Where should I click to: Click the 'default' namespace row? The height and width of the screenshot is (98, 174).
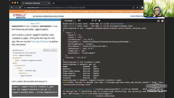point(81,69)
